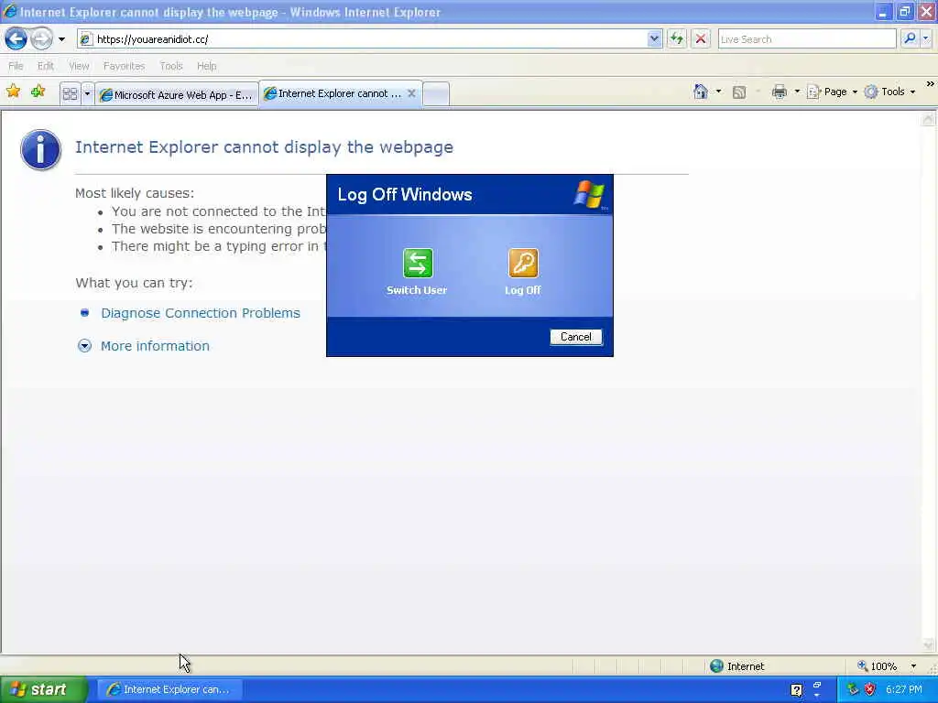This screenshot has width=938, height=703.
Task: Expand the command bar overflow chevron
Action: coord(931,84)
